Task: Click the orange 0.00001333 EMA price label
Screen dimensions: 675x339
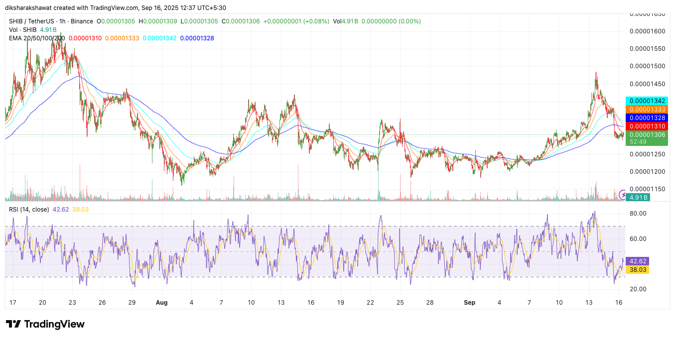Action: 646,109
